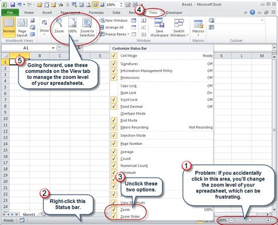
Task: Open a New Window
Action: [114, 20]
